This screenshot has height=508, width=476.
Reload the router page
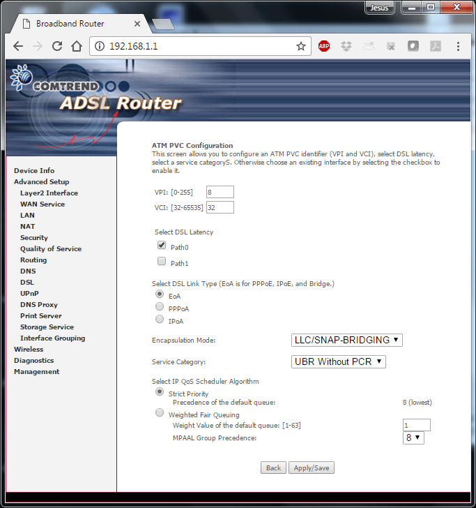57,46
